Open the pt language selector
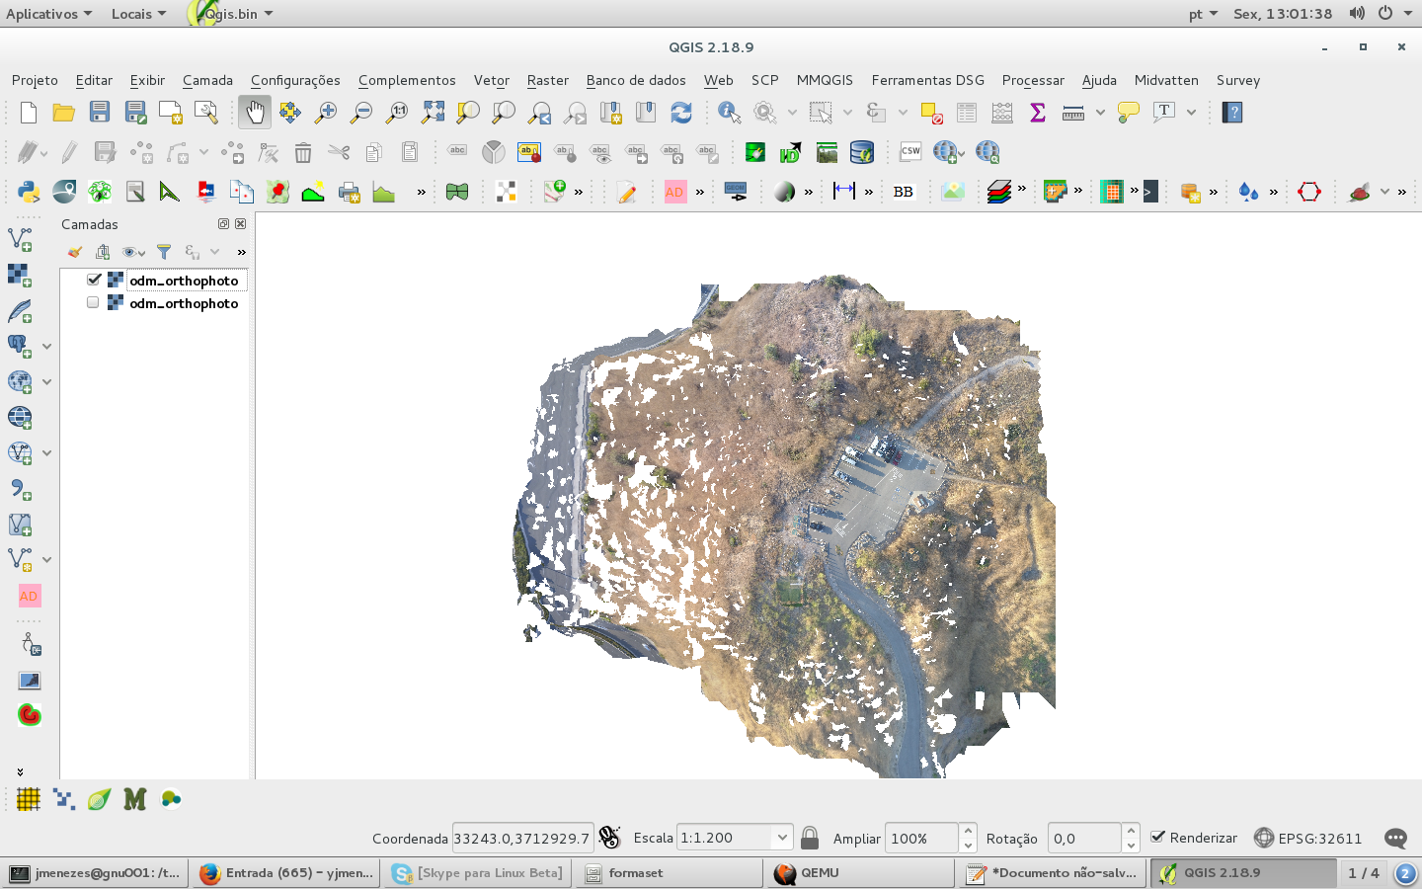The image size is (1422, 889). [x=1201, y=14]
